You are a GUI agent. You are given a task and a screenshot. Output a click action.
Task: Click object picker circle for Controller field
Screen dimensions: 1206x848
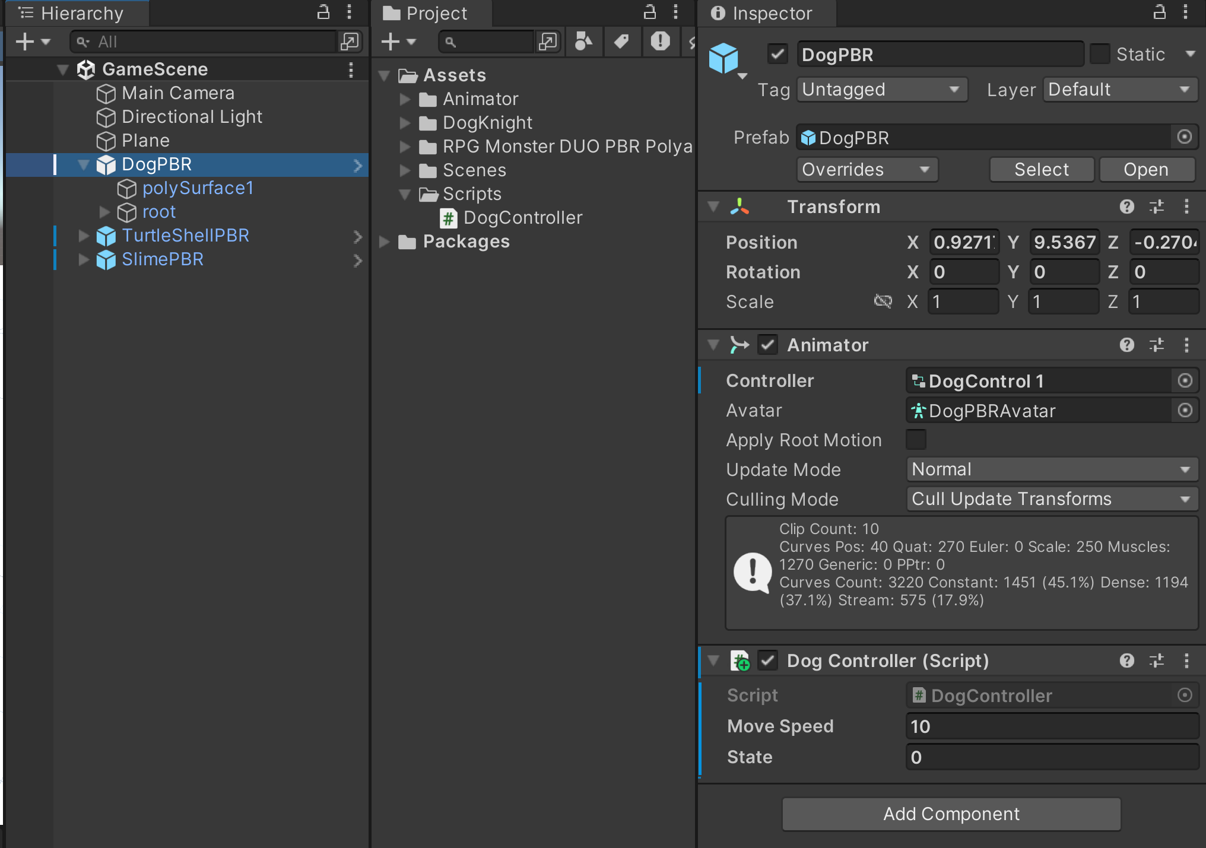pos(1185,381)
